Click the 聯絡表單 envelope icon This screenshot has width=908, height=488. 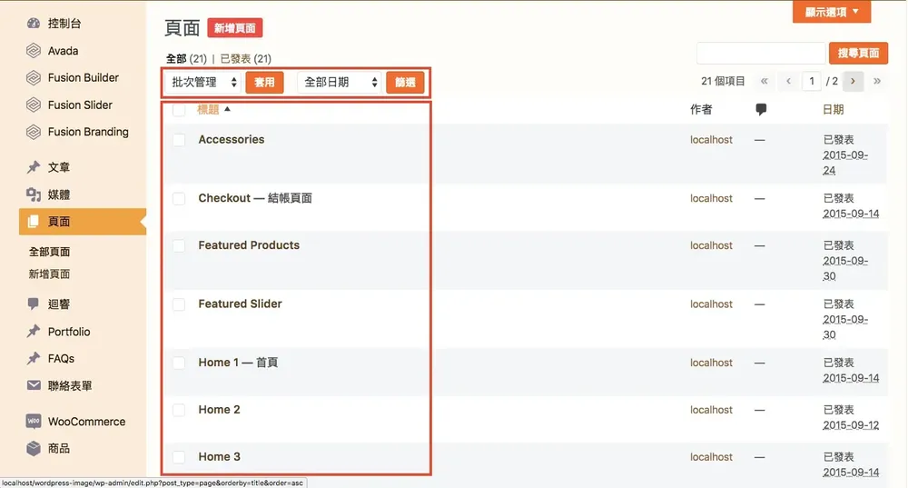(34, 385)
